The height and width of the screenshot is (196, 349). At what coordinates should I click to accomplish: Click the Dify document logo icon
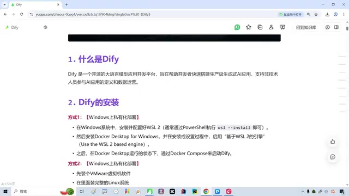click(7, 27)
